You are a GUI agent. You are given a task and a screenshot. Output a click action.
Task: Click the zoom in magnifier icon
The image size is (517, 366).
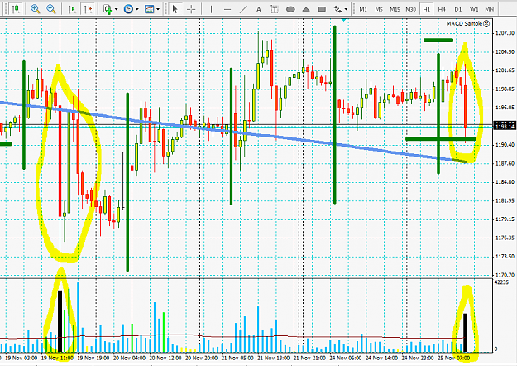tap(36, 9)
